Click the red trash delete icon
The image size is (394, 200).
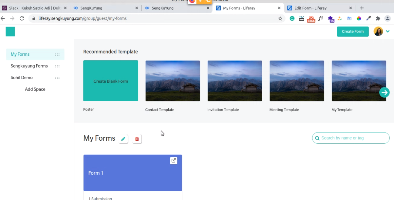[137, 139]
